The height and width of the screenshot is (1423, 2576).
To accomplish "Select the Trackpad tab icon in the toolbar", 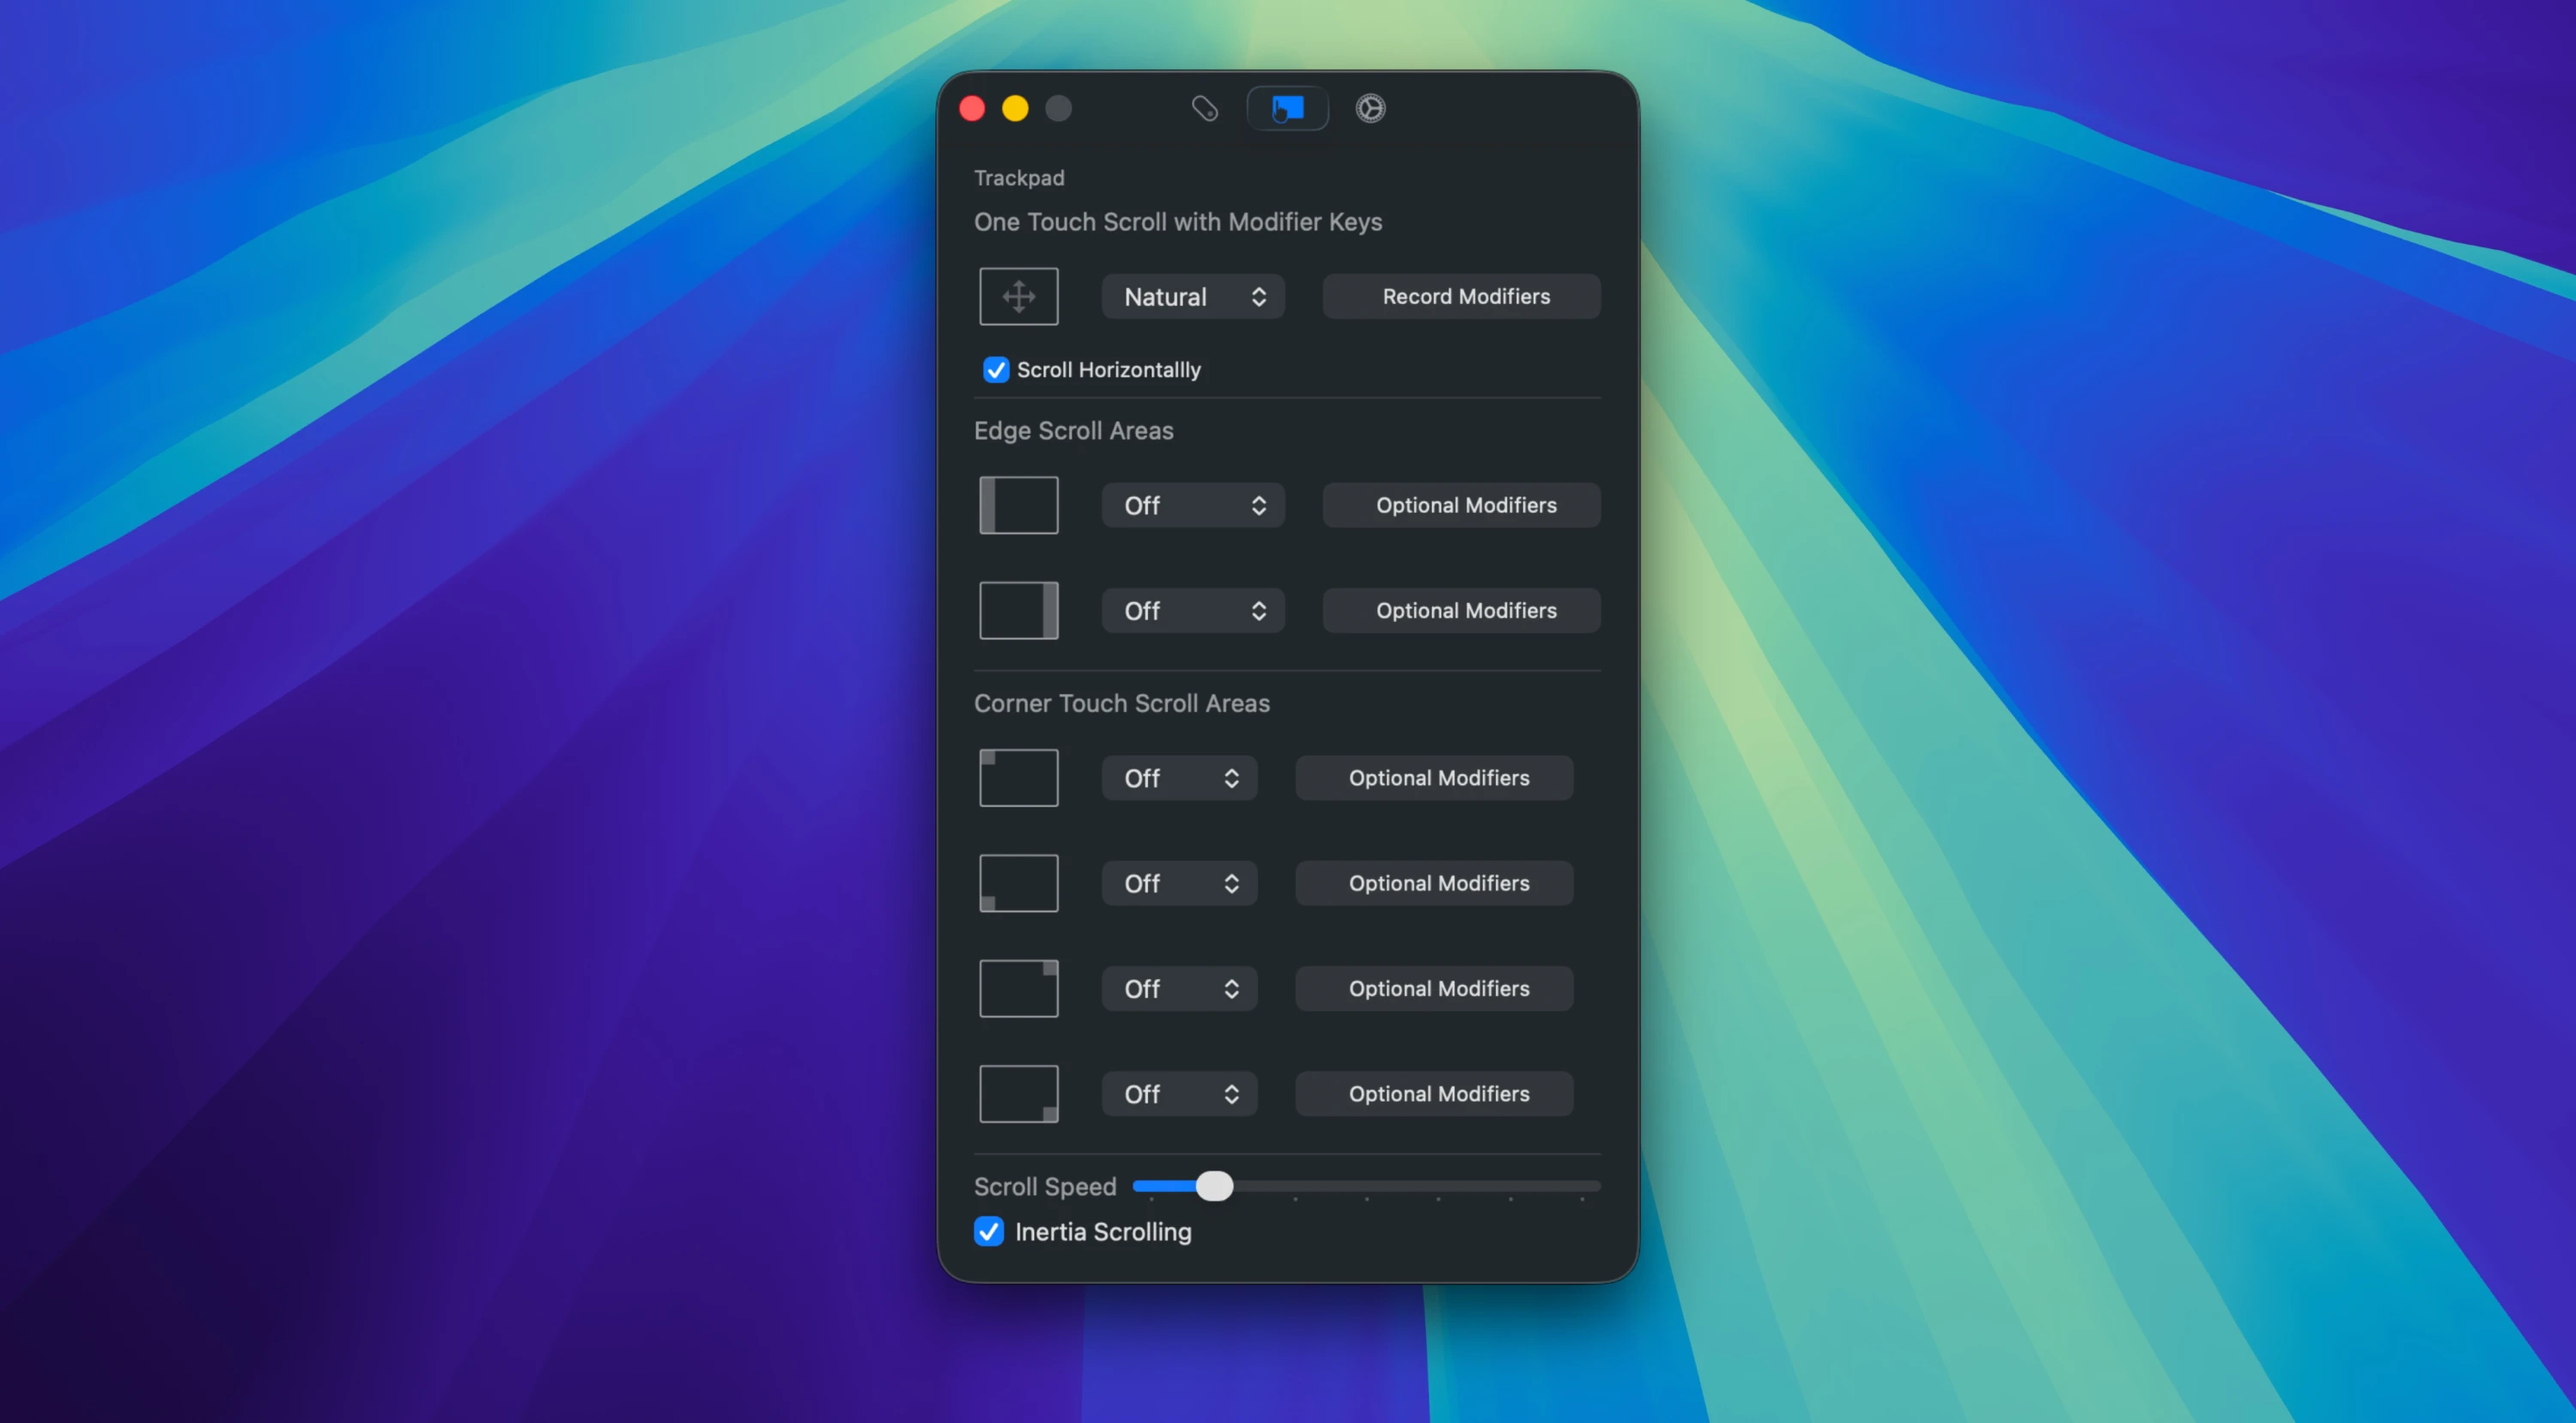I will pos(1287,108).
